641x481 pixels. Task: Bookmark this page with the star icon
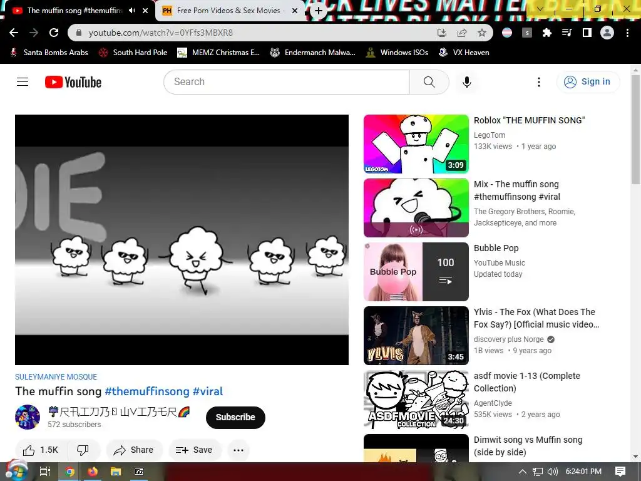click(482, 33)
